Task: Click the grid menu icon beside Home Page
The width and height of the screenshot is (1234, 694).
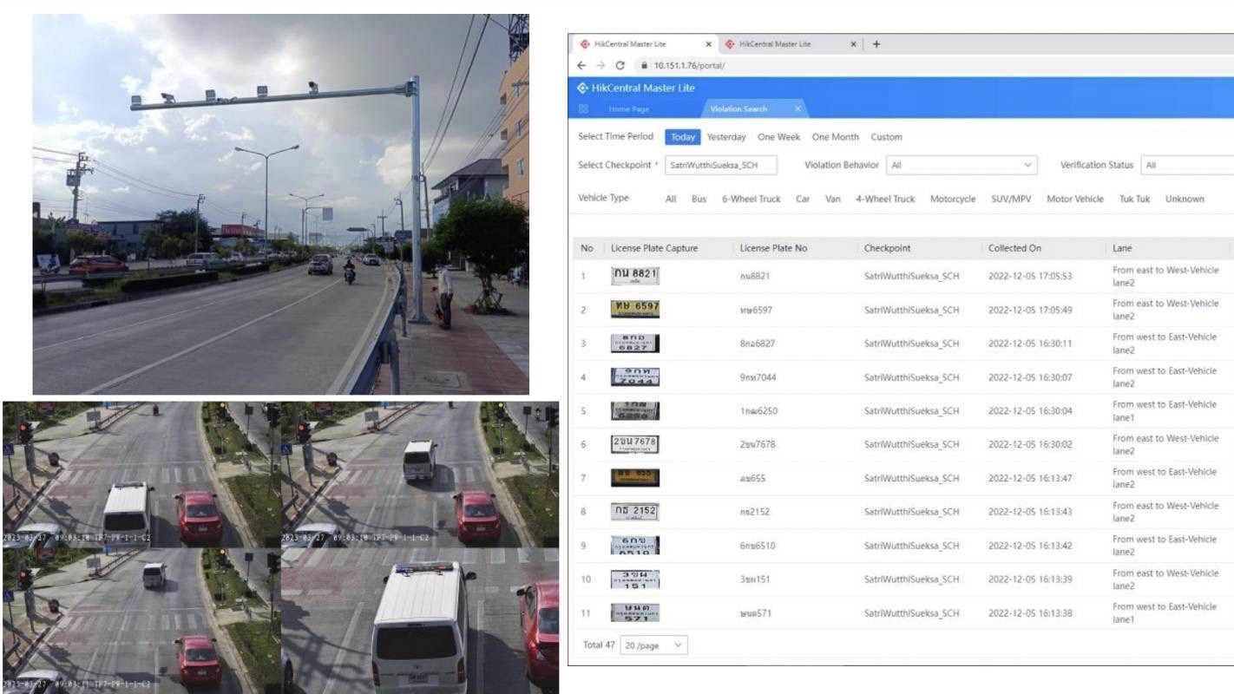Action: 585,108
